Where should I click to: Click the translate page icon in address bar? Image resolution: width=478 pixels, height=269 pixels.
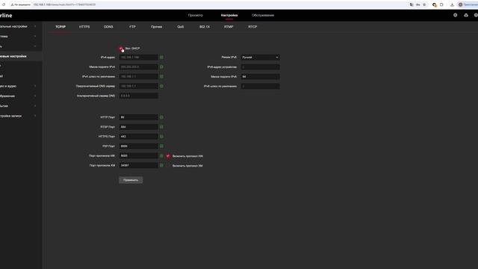412,4
